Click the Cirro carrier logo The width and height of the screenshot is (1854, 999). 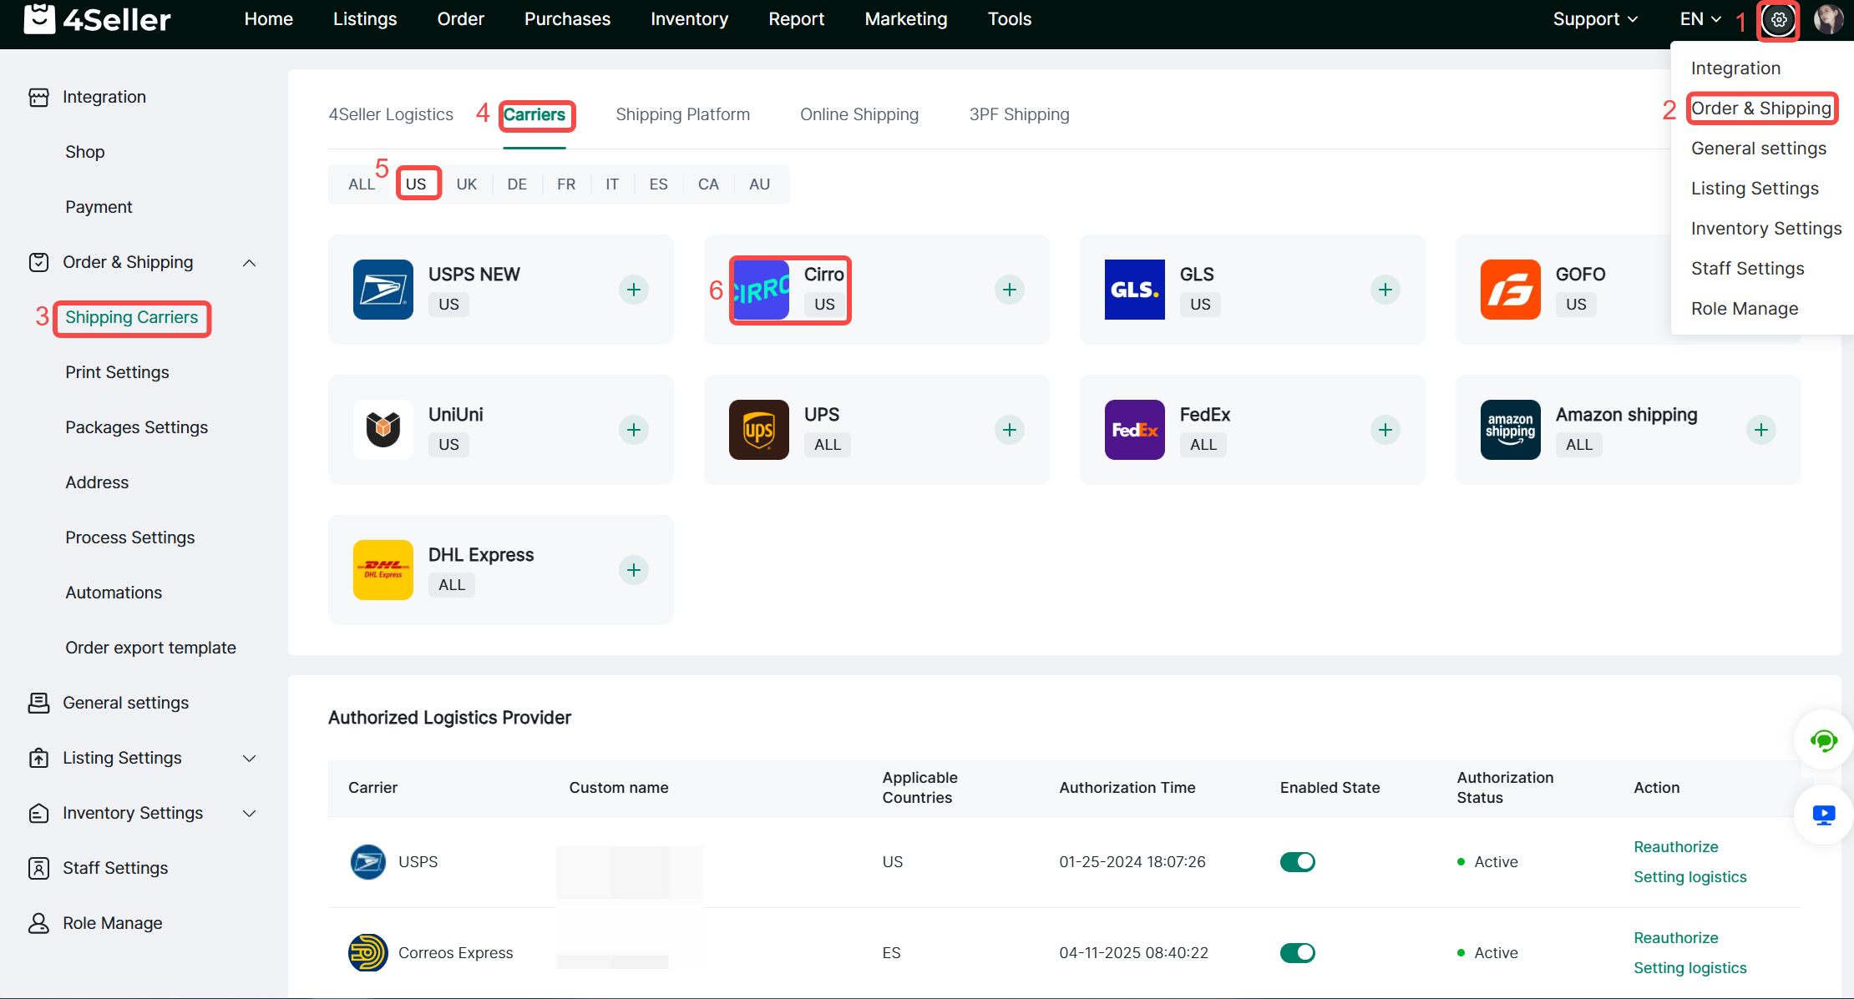pos(761,290)
